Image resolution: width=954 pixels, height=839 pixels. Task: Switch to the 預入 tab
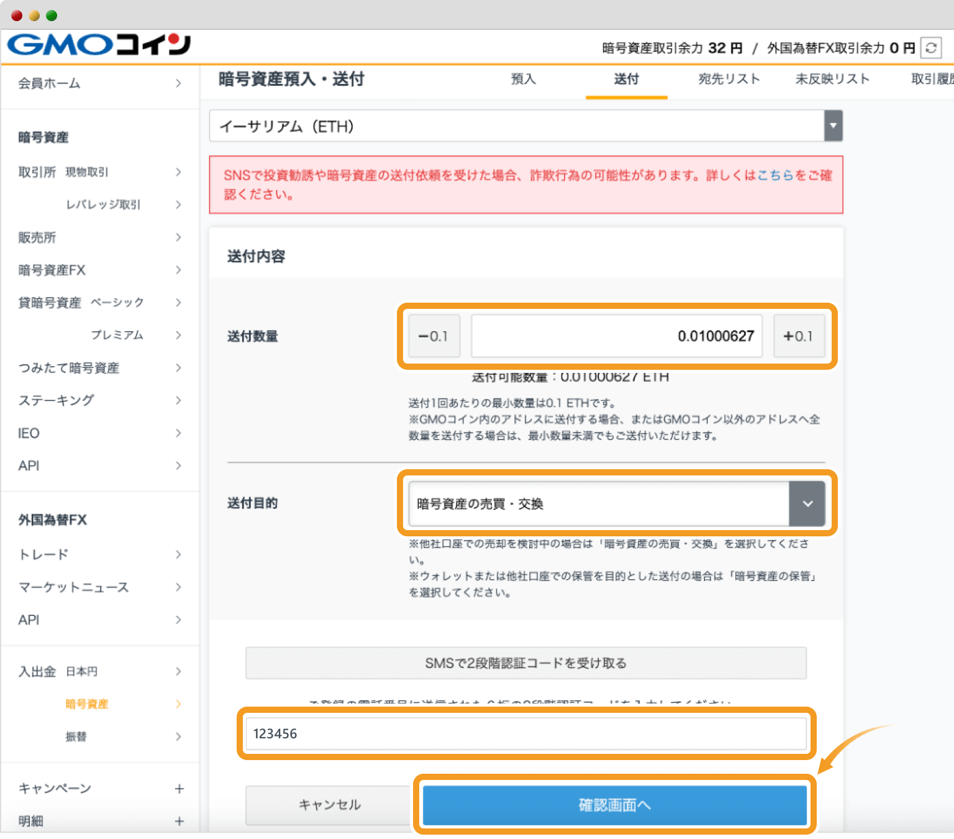coord(523,80)
